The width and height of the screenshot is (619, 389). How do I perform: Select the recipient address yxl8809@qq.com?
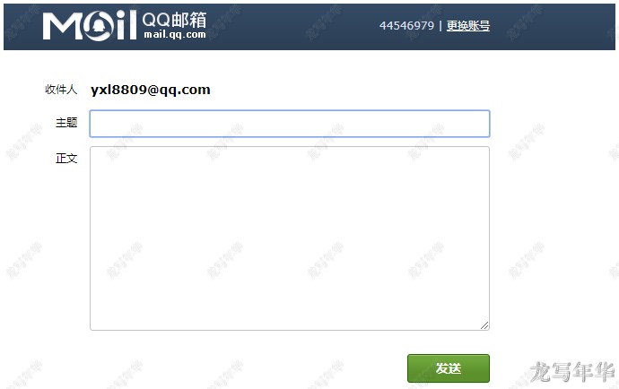151,90
